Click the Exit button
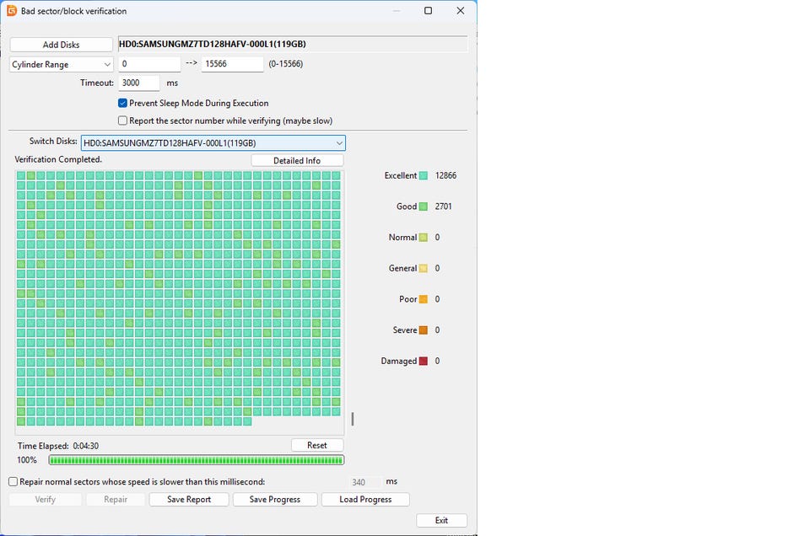Image resolution: width=810 pixels, height=536 pixels. (441, 520)
